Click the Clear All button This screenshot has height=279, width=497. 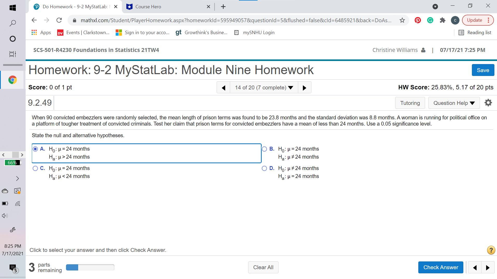click(x=263, y=267)
